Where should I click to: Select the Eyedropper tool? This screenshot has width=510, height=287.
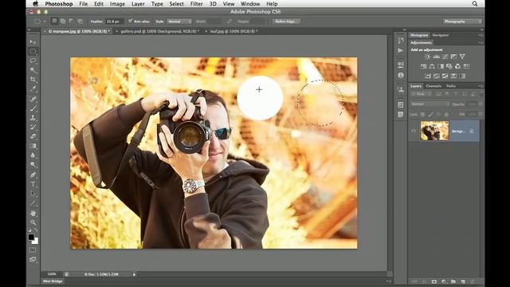[33, 89]
